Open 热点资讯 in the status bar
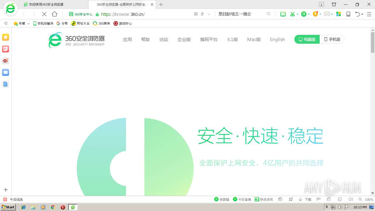Image resolution: width=375 pixels, height=211 pixels. click(x=264, y=200)
